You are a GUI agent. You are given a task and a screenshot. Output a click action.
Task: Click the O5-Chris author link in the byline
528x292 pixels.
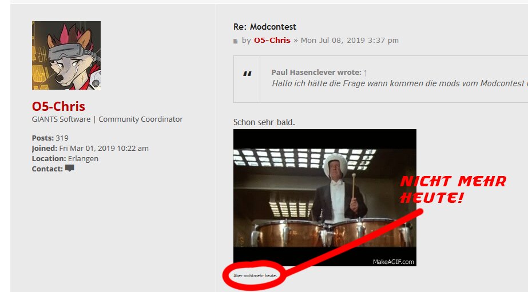coord(272,41)
